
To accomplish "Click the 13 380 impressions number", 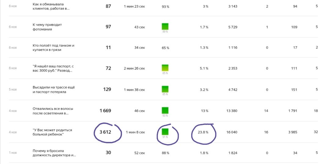I will (x=232, y=111).
